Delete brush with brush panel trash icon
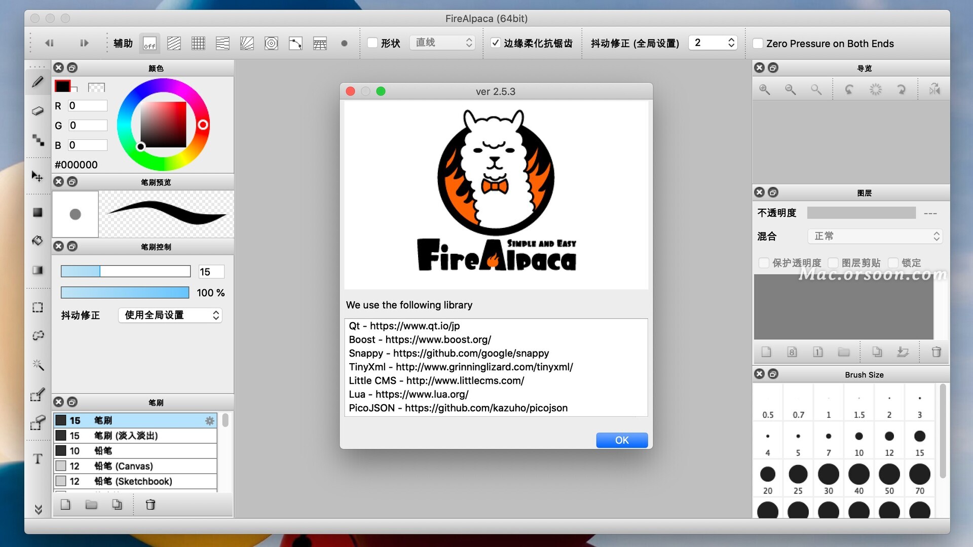 tap(151, 504)
